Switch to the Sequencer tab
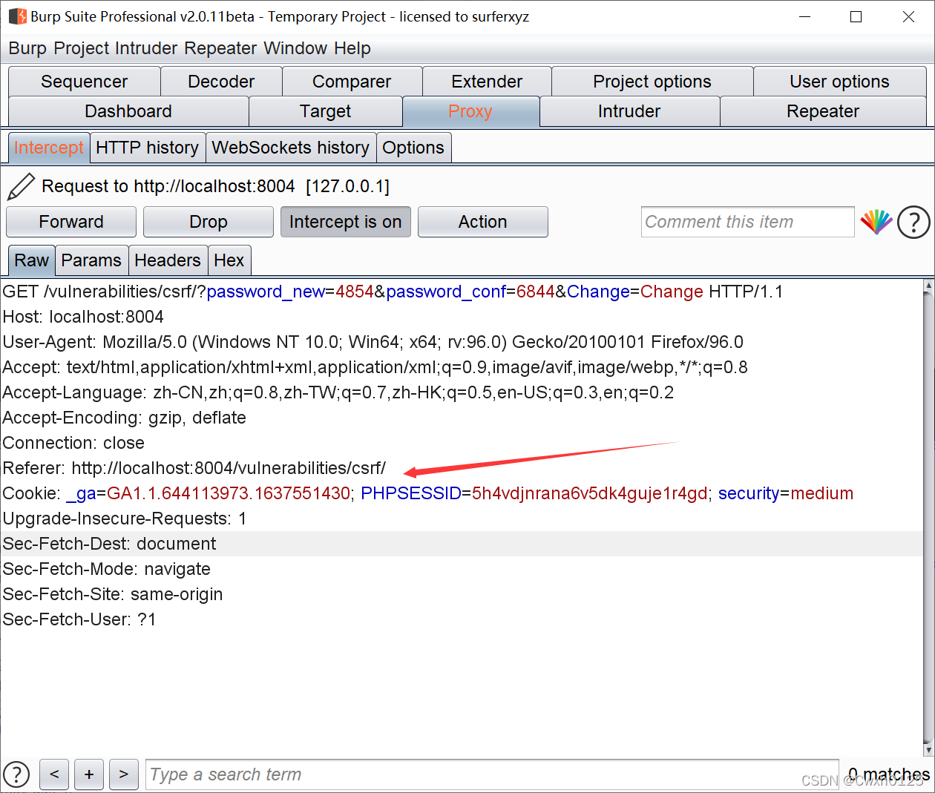 tap(85, 82)
